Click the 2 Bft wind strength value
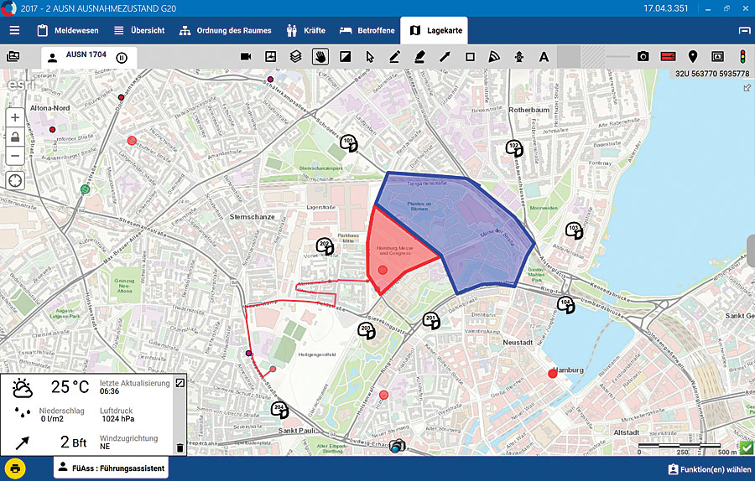The width and height of the screenshot is (755, 481). point(73,442)
